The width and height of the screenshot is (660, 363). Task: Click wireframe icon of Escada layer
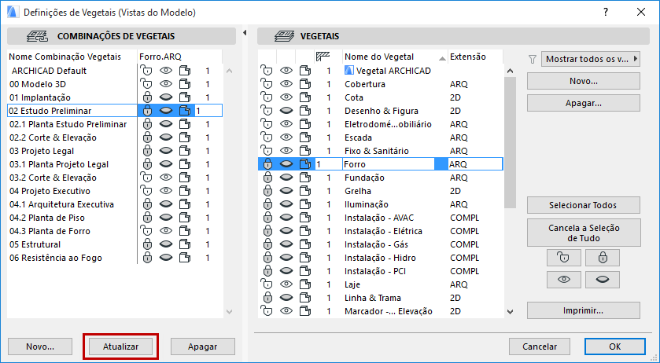[305, 137]
